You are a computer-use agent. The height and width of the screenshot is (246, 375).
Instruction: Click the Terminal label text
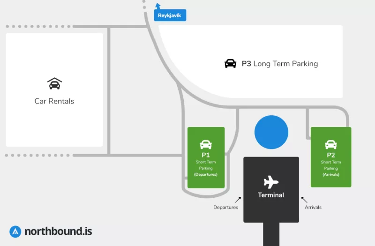tap(271, 195)
